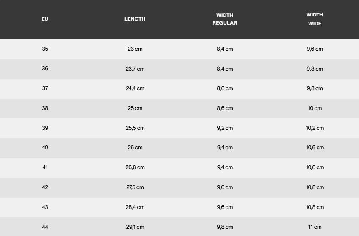Screen dimensions: 359x236
Task: Click the WIDTH REGULAR column header
Action: 225,19
